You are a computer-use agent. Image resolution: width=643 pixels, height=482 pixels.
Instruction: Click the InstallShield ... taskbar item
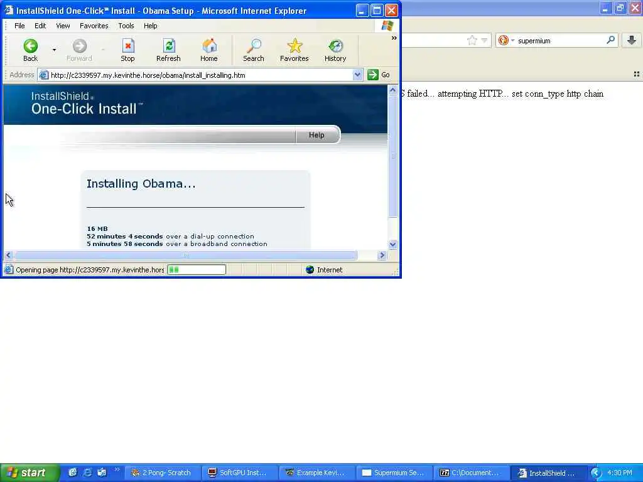pyautogui.click(x=548, y=473)
